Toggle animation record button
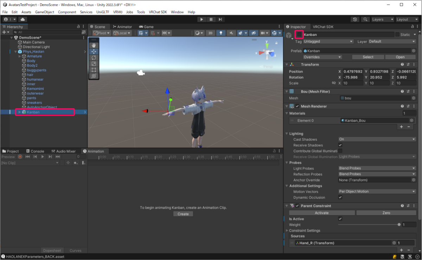Image resolution: width=422 pixels, height=260 pixels. (20, 157)
